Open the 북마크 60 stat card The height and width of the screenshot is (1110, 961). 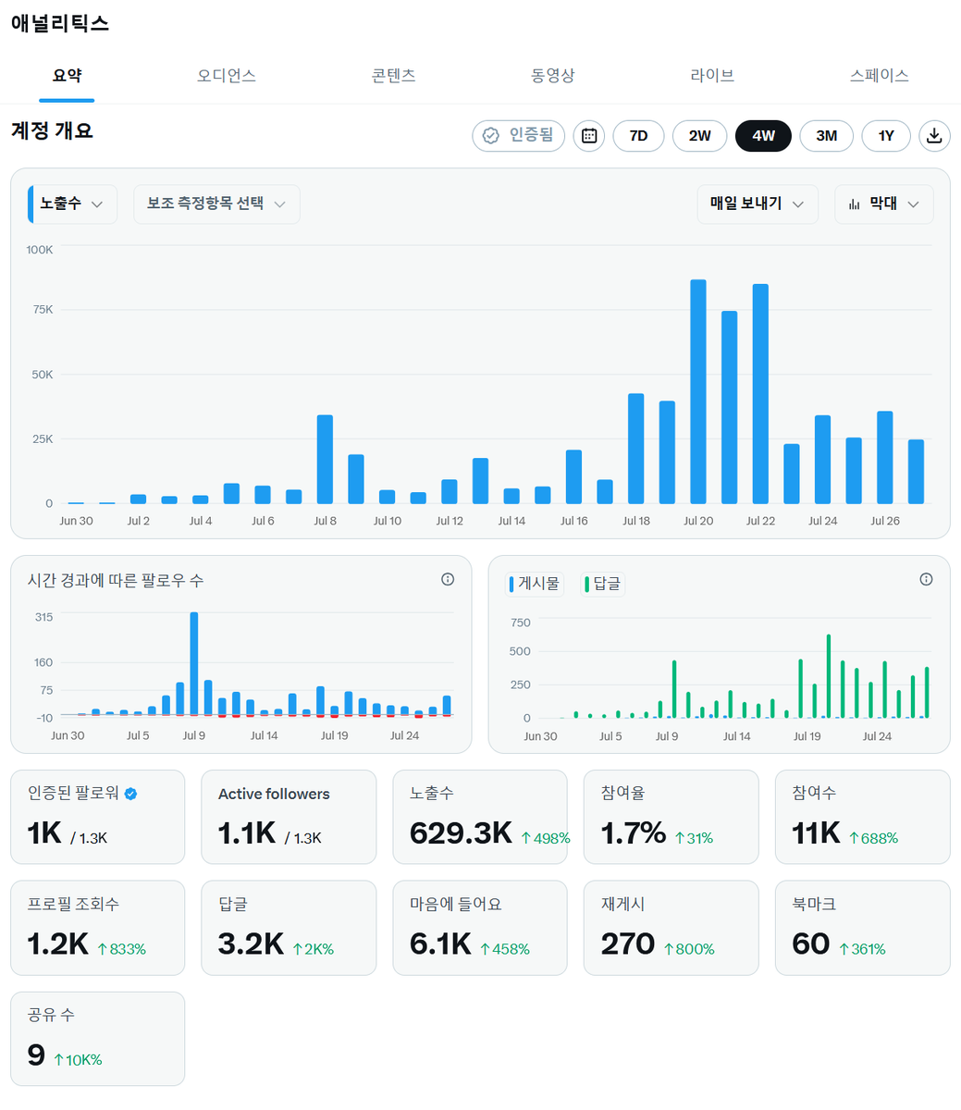tap(862, 928)
